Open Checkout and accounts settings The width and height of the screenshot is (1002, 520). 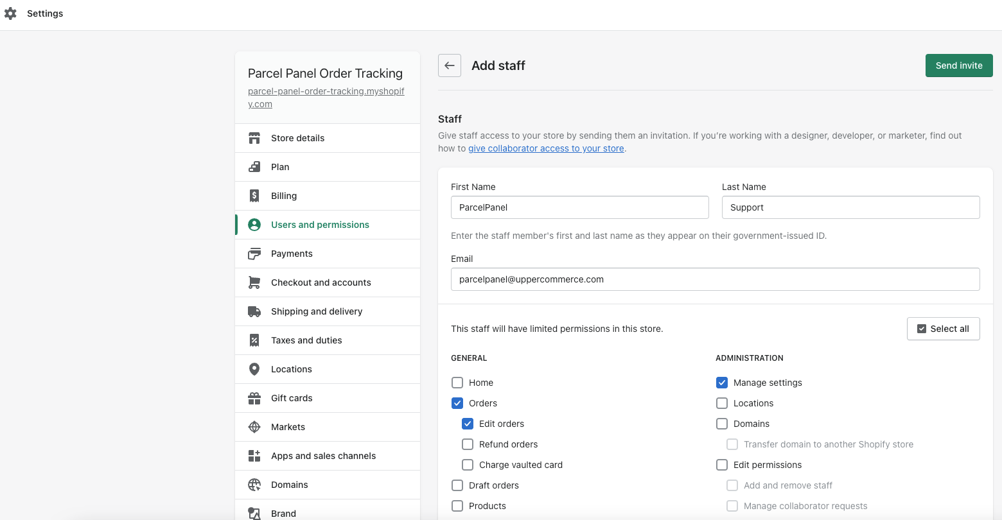pos(328,282)
